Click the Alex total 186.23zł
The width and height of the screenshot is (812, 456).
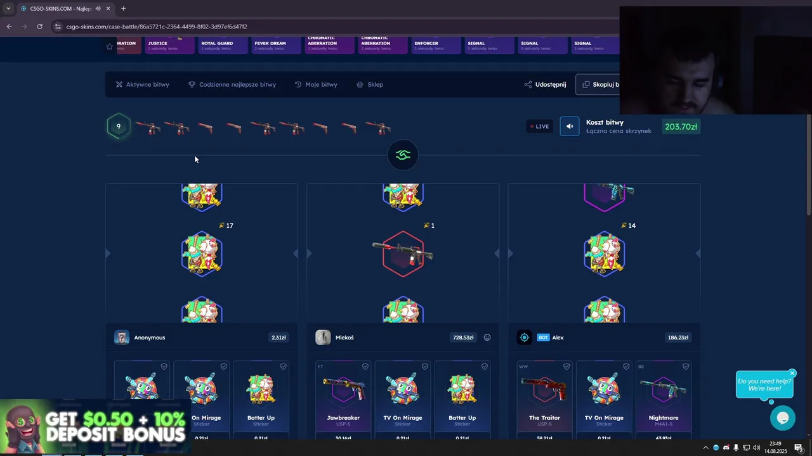click(x=678, y=338)
